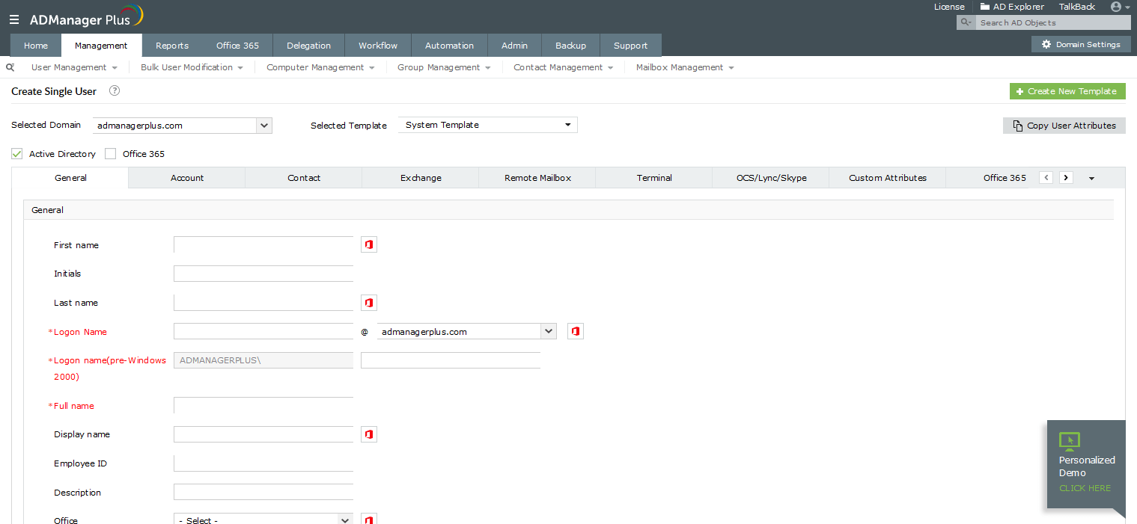Click the Office 365 icon next to Office field
Image resolution: width=1137 pixels, height=524 pixels.
click(x=368, y=518)
